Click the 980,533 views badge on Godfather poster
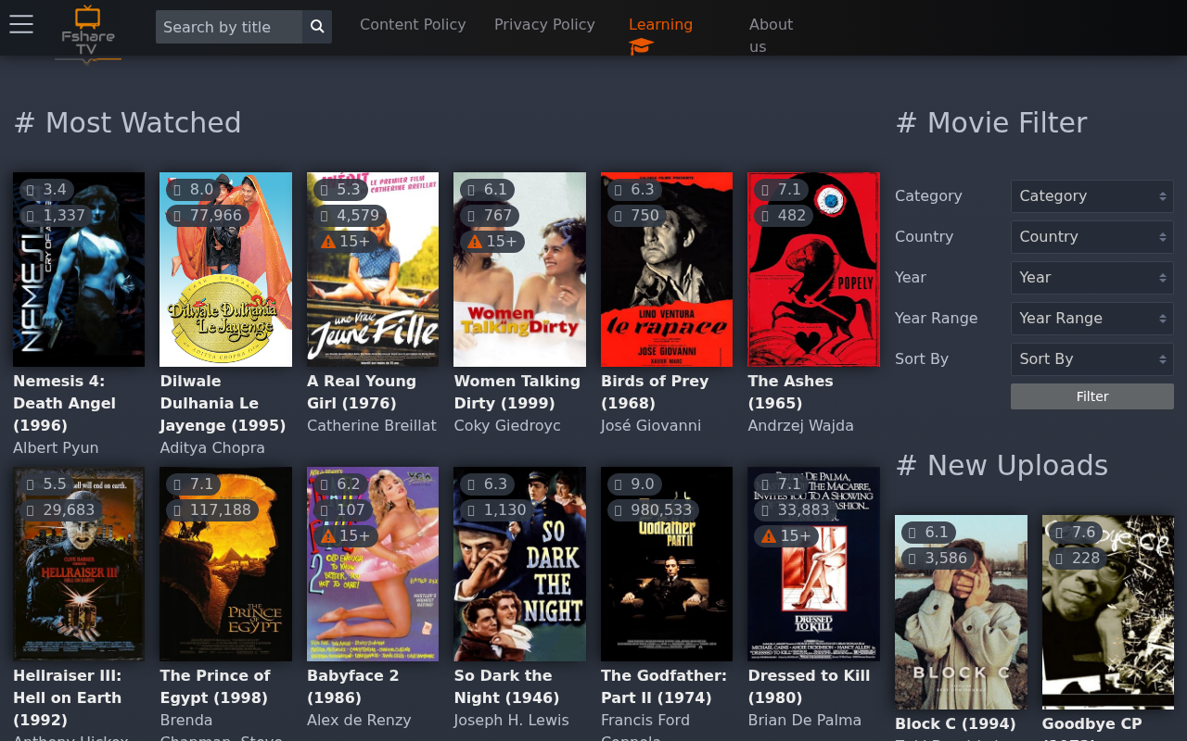Viewport: 1187px width, 741px height. (654, 510)
